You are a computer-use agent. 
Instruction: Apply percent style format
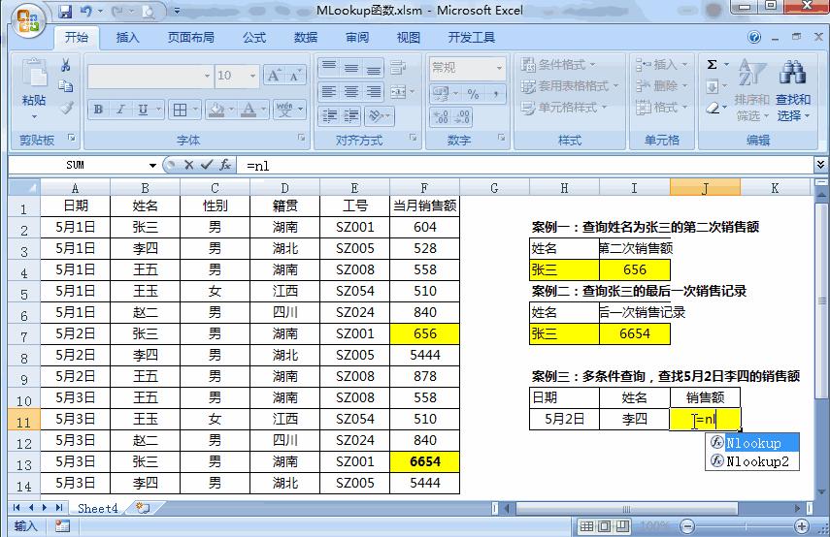click(473, 94)
